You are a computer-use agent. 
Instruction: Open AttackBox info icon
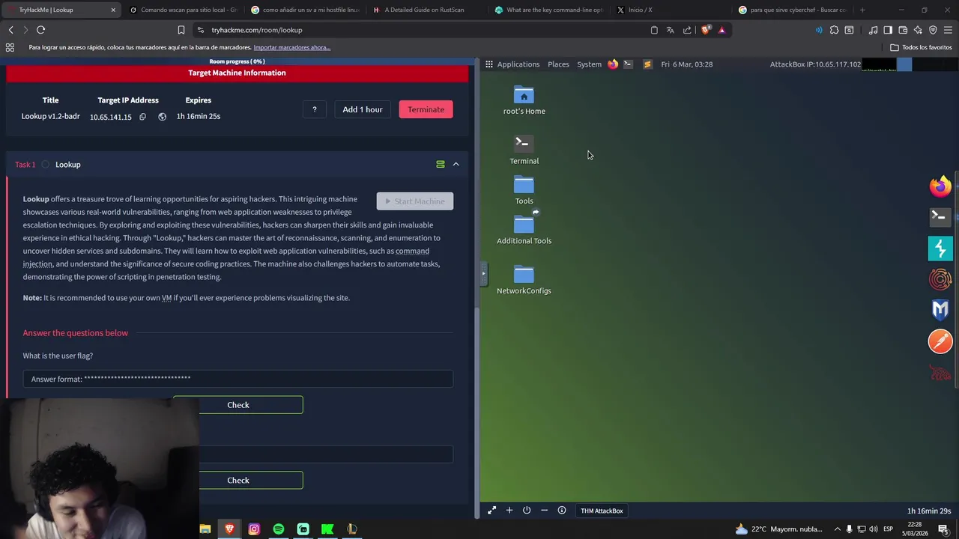[562, 511]
